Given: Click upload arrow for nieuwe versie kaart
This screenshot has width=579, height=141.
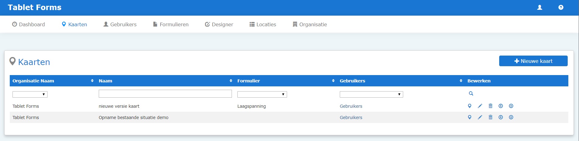Looking at the screenshot, I should click(511, 106).
